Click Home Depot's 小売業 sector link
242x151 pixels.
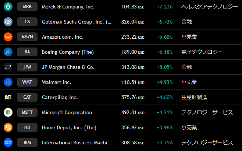189,127
